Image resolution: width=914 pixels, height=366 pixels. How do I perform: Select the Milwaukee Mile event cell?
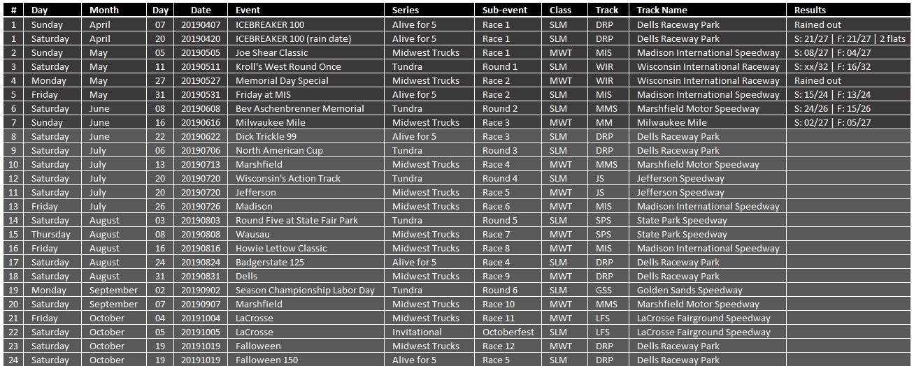(x=309, y=122)
